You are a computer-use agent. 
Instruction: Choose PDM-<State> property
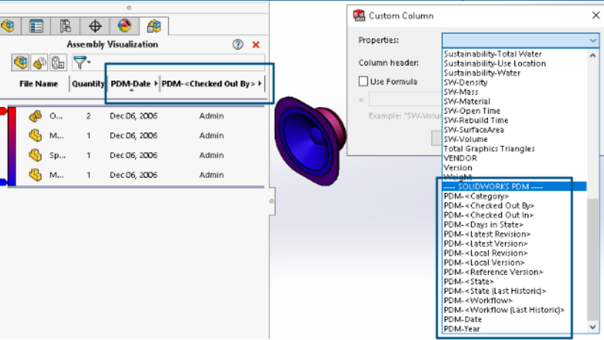pyautogui.click(x=469, y=282)
